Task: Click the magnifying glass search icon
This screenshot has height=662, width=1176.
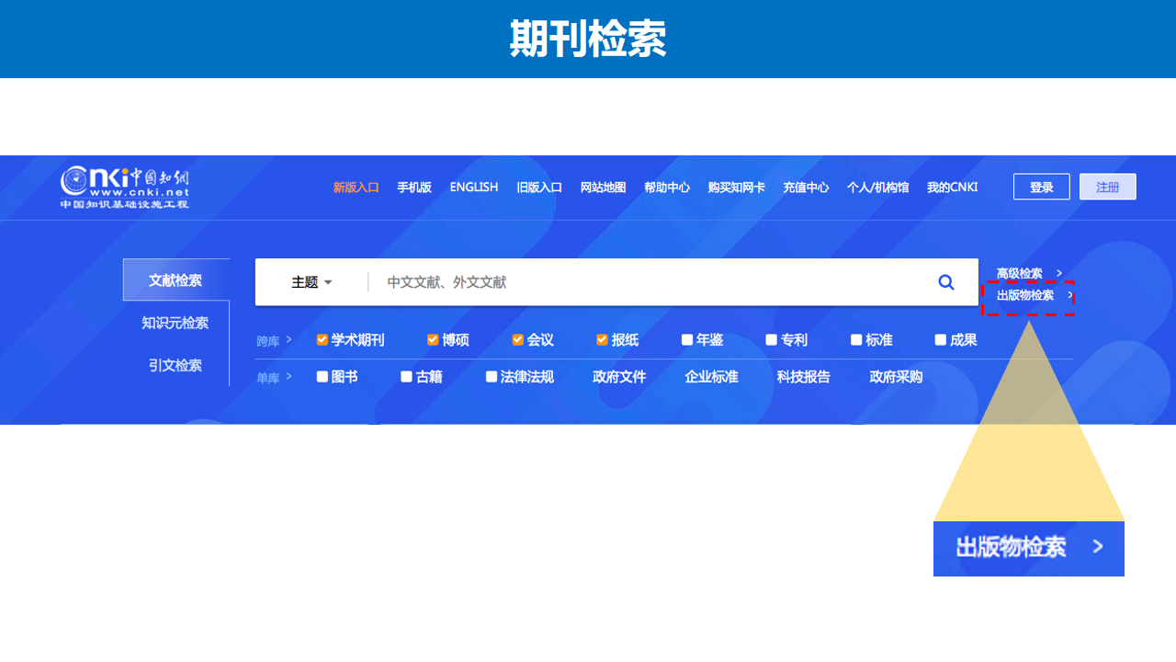Action: pyautogui.click(x=945, y=282)
